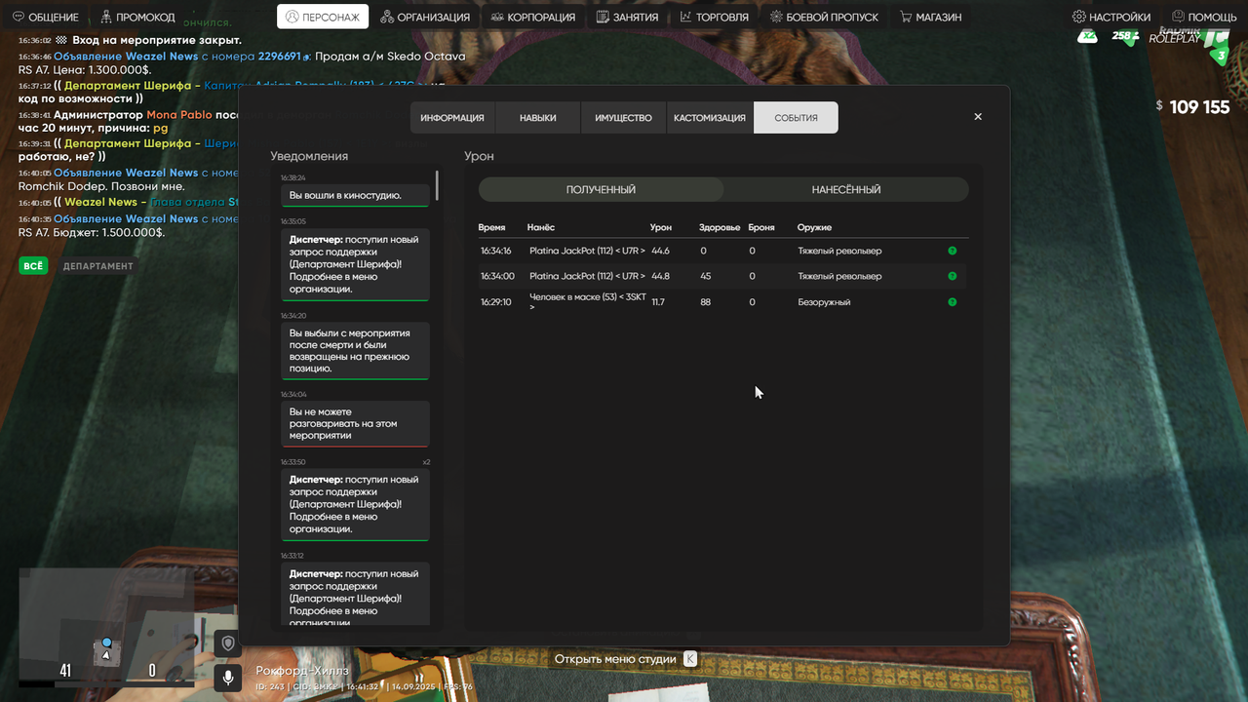Open the БОЕВОЙ ПРОПУСК menu

pos(824,17)
